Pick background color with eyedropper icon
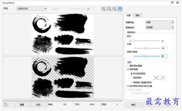Viewport: 182px width, 111px height. tap(162, 78)
